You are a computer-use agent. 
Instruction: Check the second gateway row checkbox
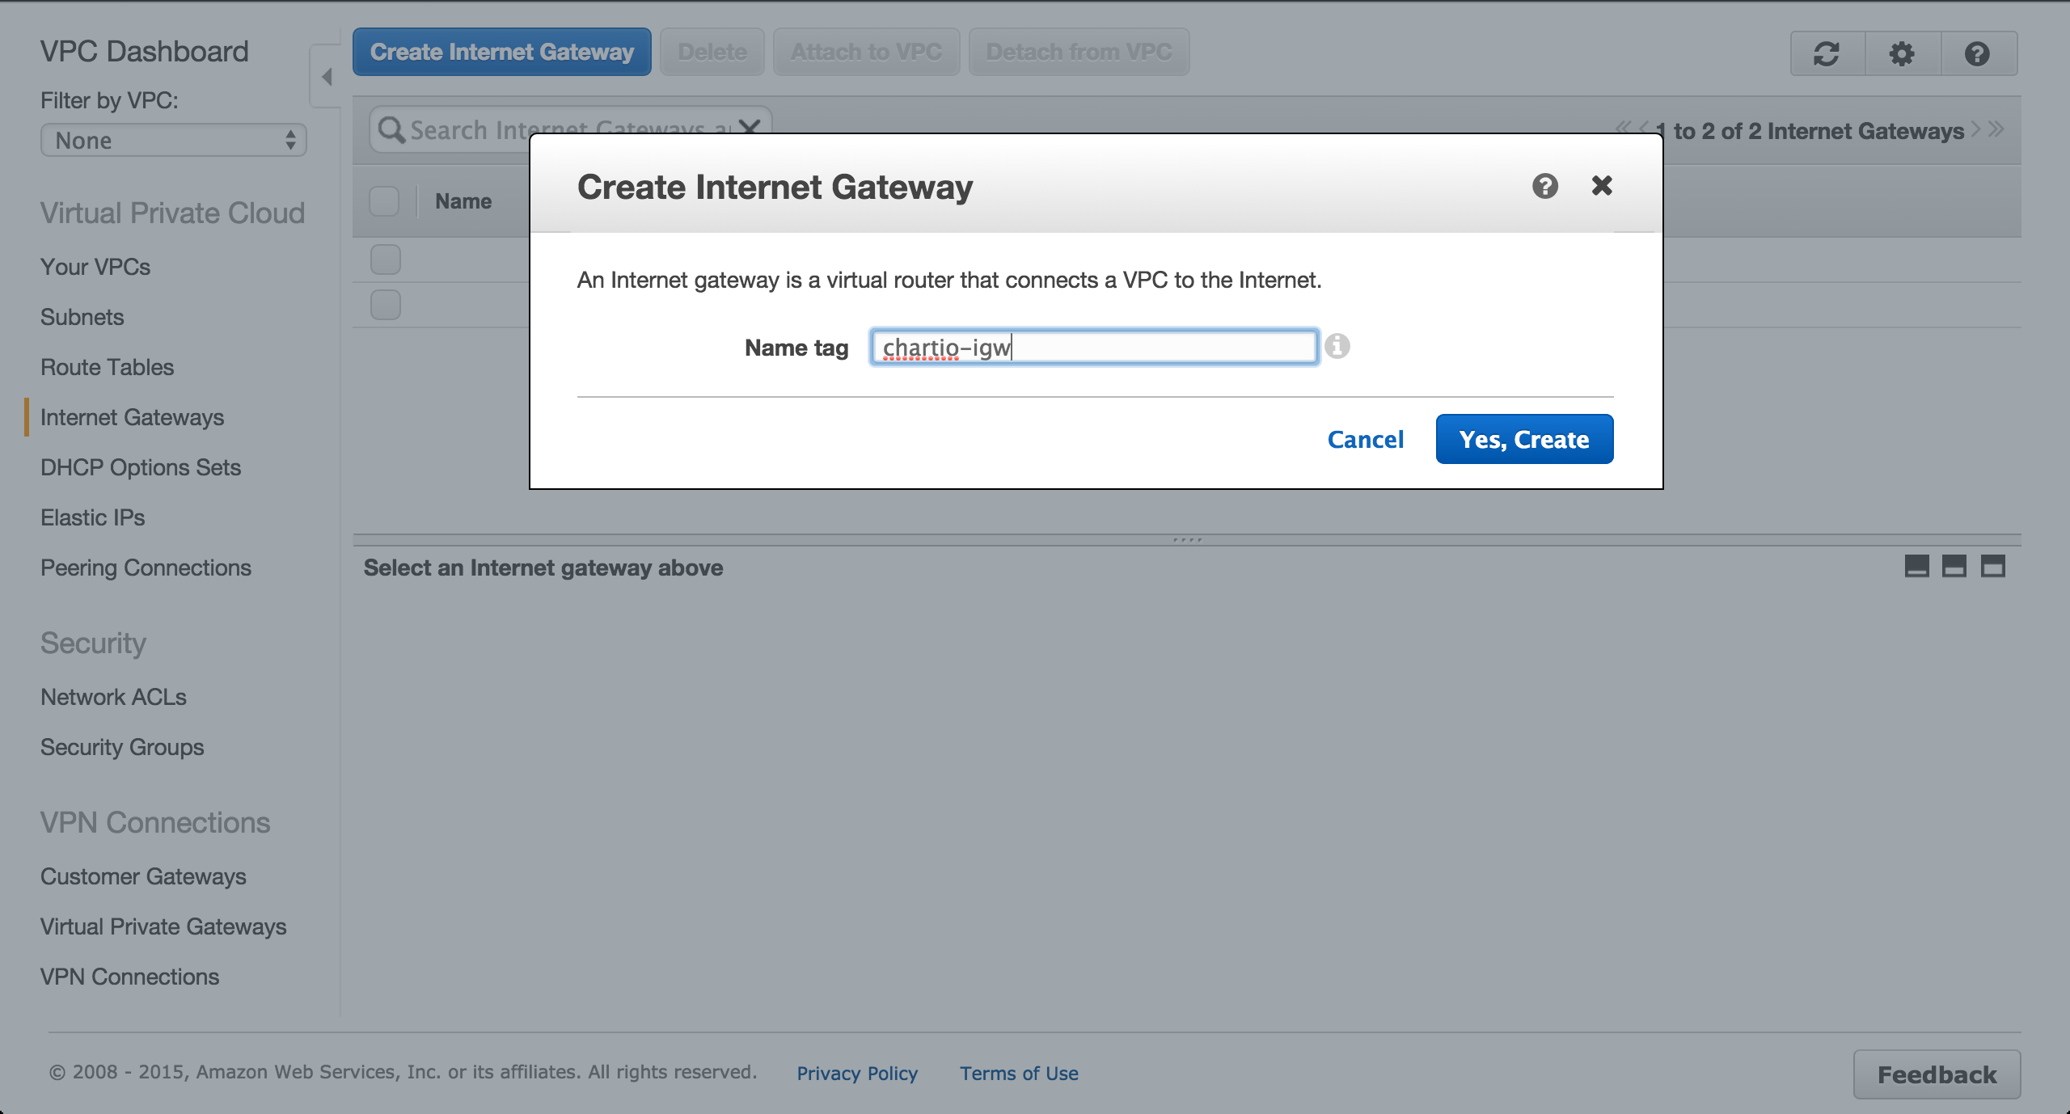click(x=386, y=305)
